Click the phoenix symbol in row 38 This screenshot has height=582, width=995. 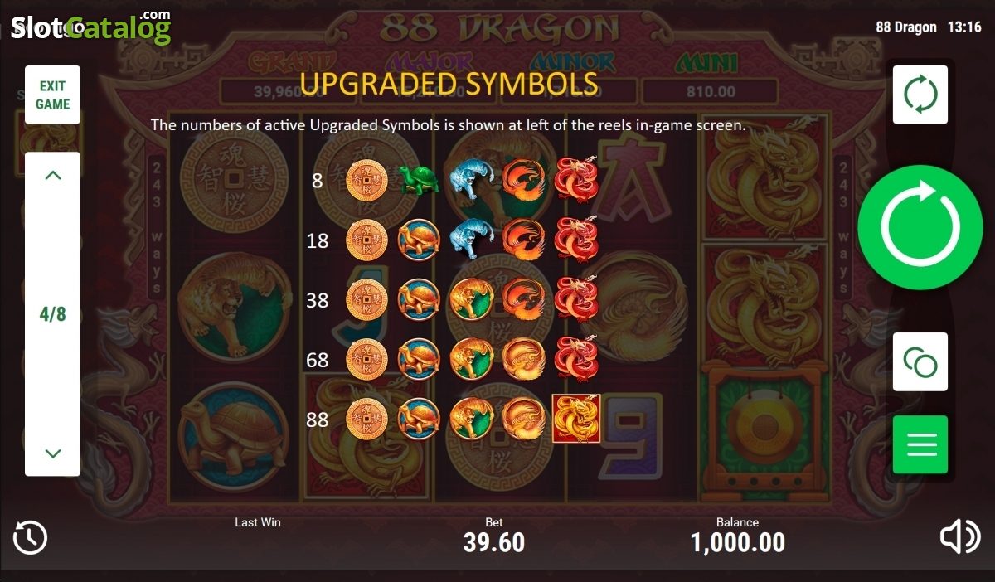point(524,298)
